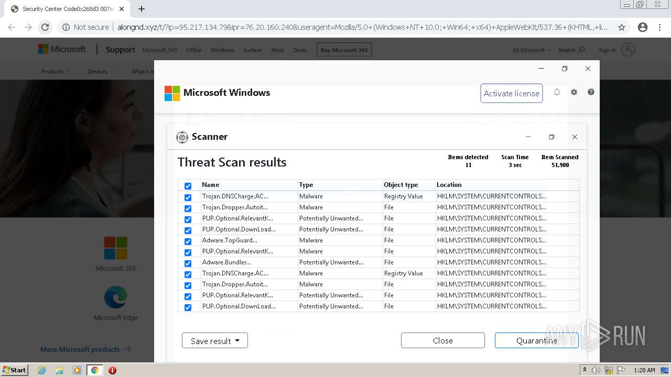Click the browser profile avatar icon
Image resolution: width=671 pixels, height=377 pixels.
[x=643, y=27]
